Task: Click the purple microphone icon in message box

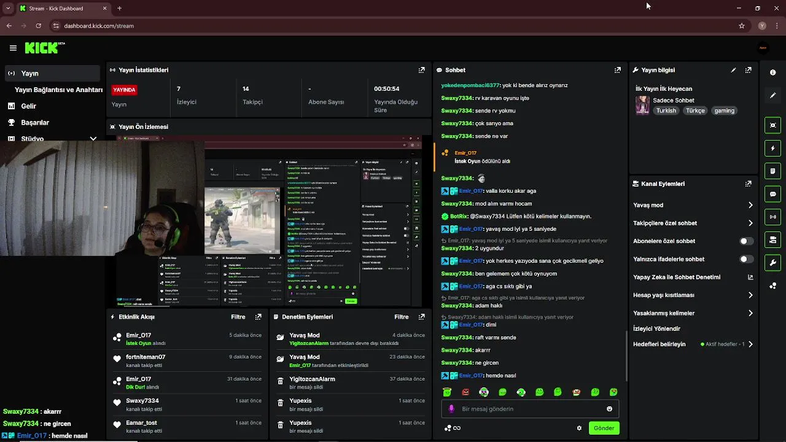Action: tap(451, 409)
